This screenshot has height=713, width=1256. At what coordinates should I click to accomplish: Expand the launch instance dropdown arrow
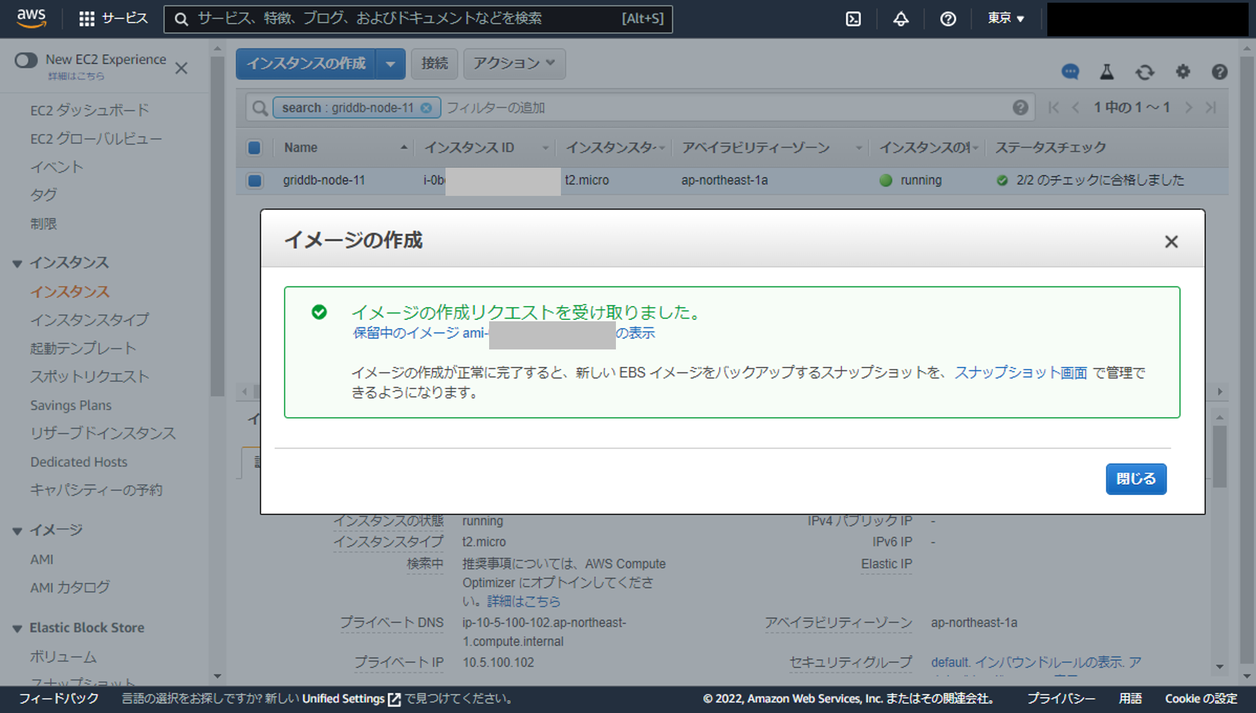tap(390, 64)
